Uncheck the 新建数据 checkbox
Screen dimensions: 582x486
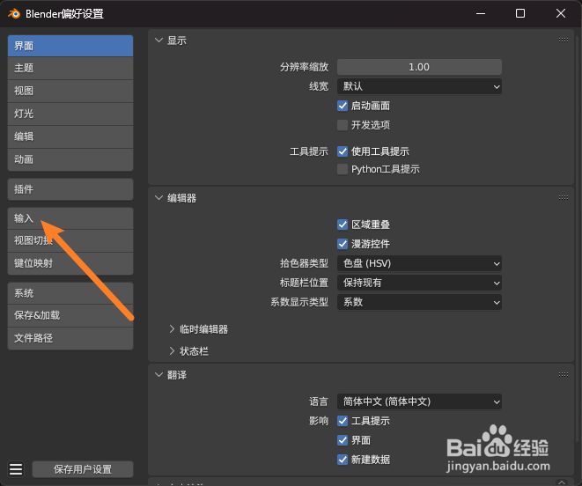pyautogui.click(x=343, y=460)
